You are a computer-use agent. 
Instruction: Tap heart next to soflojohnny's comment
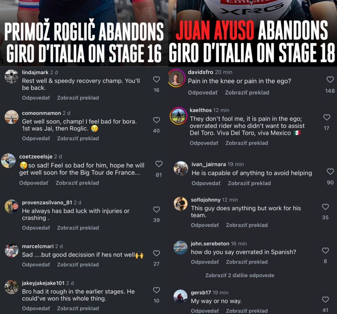tap(326, 207)
